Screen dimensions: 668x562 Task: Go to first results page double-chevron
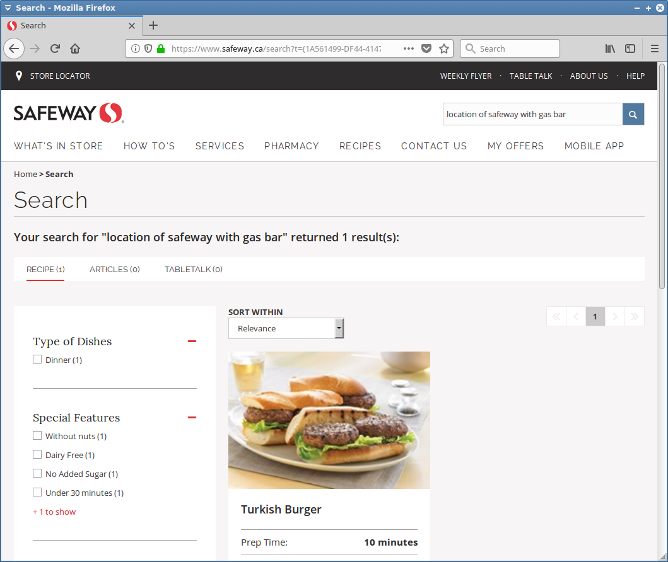click(556, 316)
